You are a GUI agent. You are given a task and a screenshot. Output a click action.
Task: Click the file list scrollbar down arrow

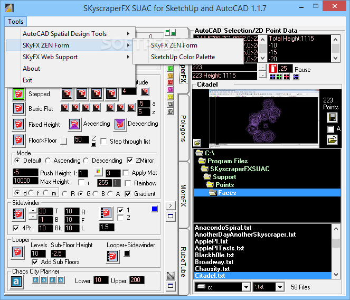336,275
